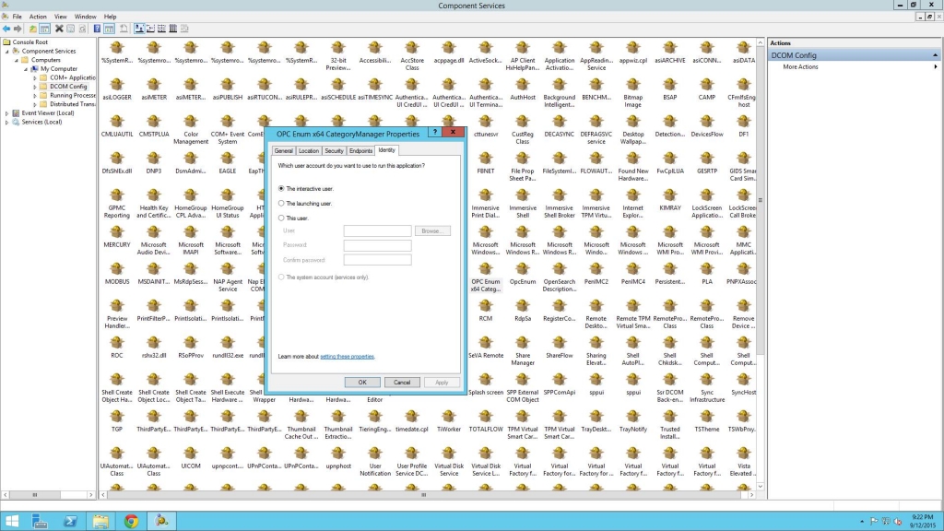Open the File menu
The image size is (944, 531).
(x=17, y=17)
